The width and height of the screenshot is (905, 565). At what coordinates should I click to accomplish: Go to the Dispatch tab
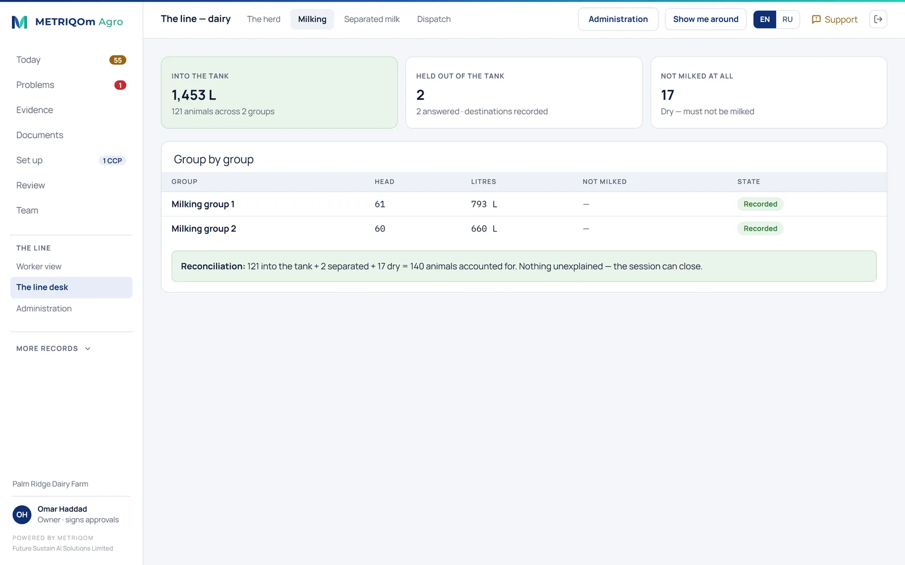pos(434,19)
